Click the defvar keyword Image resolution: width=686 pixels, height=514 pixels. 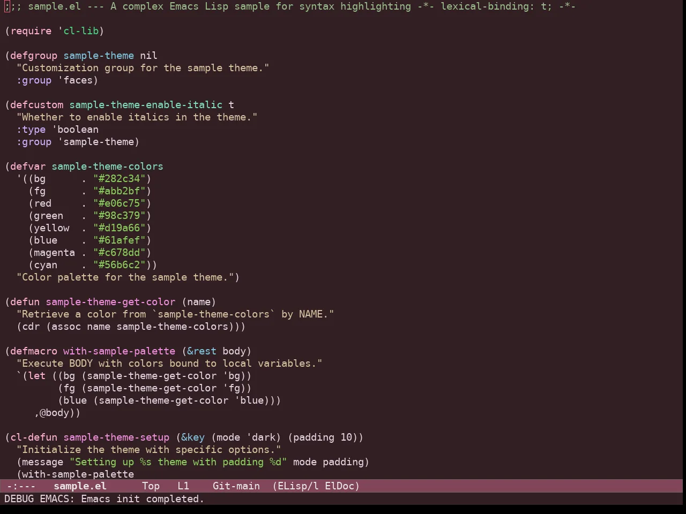pos(28,167)
